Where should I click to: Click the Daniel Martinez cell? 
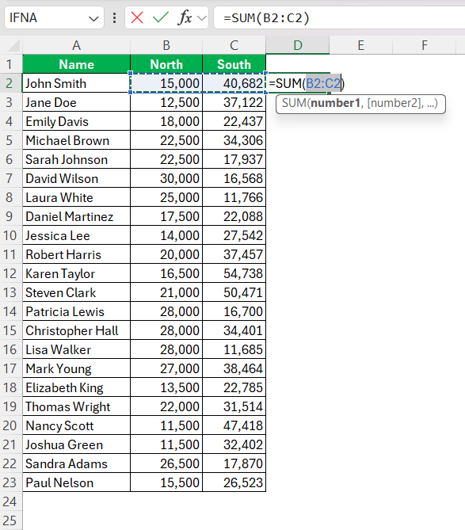pyautogui.click(x=76, y=216)
